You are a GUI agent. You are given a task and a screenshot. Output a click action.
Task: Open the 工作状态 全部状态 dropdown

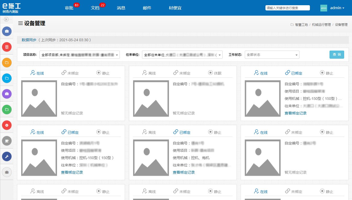pos(272,55)
